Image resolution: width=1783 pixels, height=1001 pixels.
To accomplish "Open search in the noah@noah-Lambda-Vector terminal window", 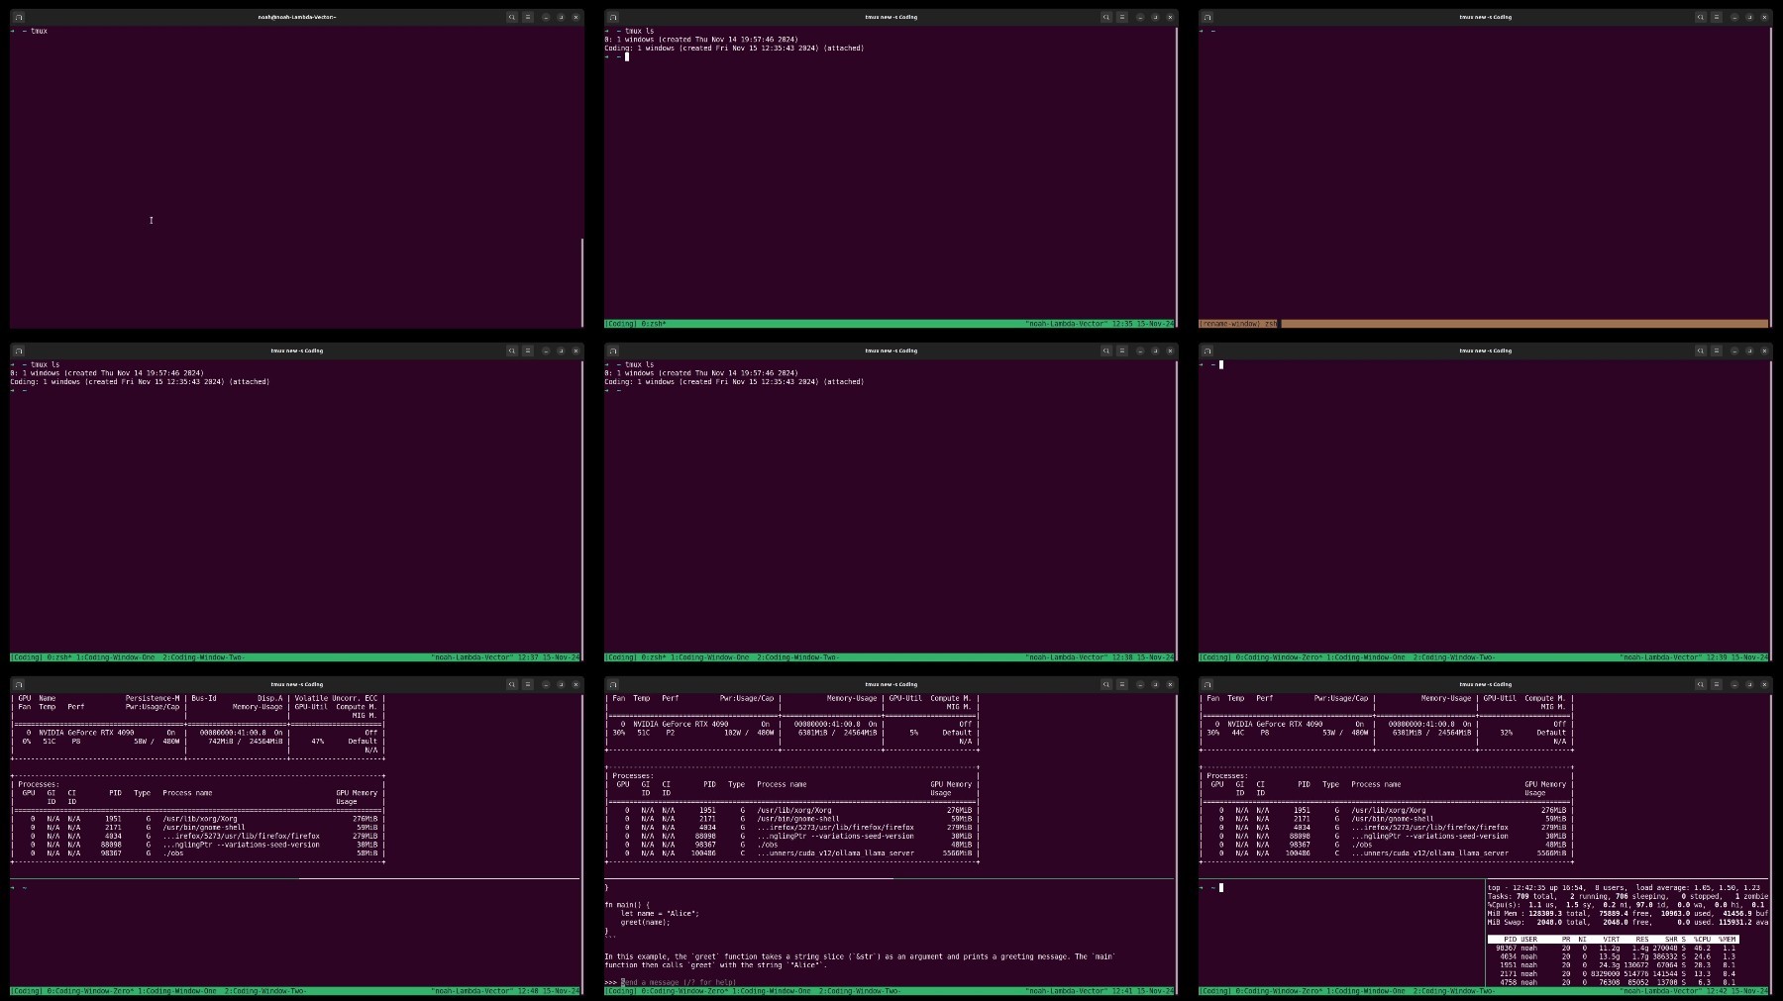I will coord(512,17).
